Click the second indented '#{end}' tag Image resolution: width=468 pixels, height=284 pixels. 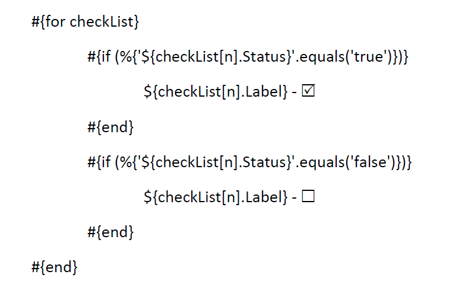click(x=110, y=231)
